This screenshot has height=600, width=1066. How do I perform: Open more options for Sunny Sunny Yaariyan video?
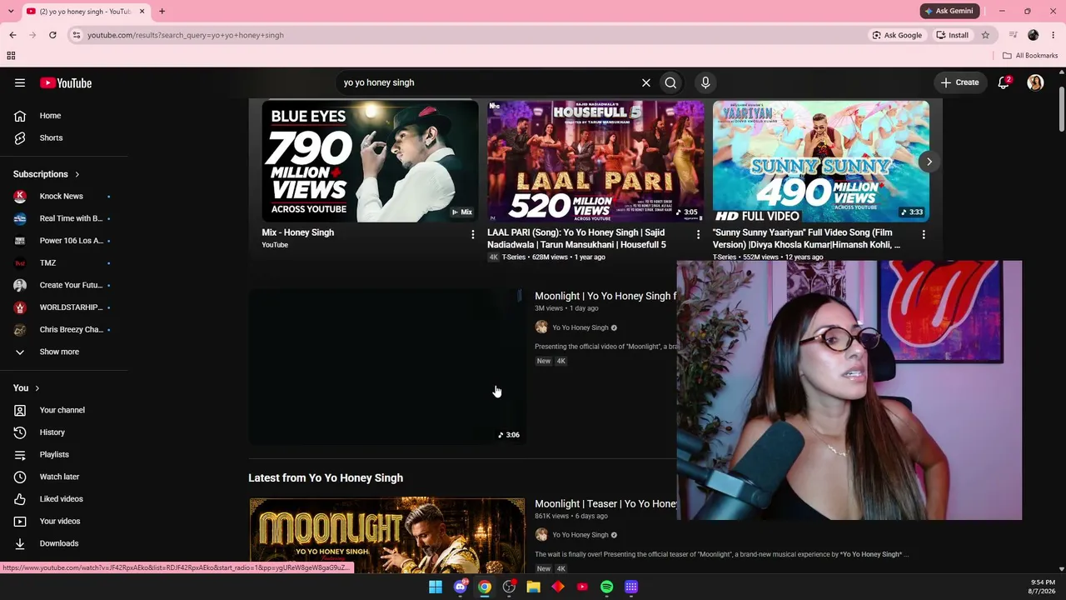coord(924,235)
